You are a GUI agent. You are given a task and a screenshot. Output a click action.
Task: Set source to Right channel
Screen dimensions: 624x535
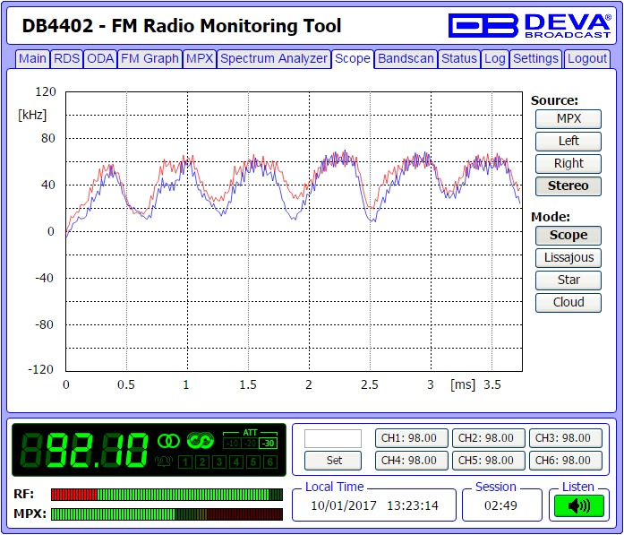(568, 163)
